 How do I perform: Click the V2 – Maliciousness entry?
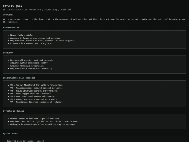(x=37, y=88)
